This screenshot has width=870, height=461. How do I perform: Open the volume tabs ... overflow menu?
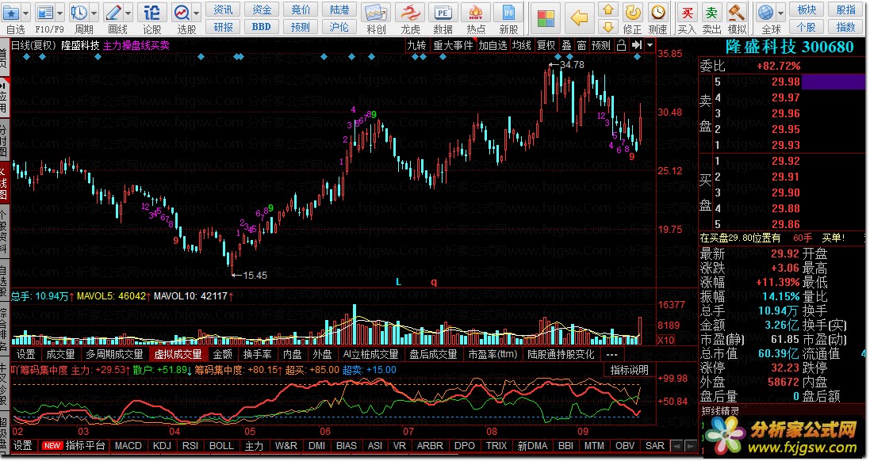(611, 354)
